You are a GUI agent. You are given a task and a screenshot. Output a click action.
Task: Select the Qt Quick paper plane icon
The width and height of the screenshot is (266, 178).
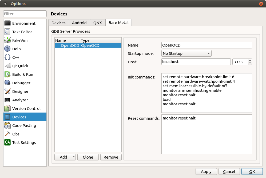(7, 66)
